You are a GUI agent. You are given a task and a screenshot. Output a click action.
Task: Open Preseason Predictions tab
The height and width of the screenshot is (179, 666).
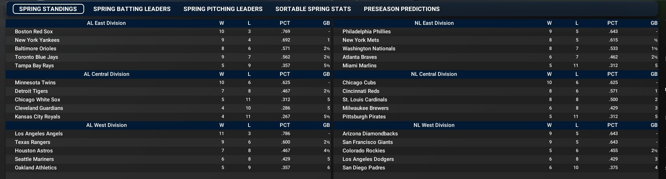402,9
